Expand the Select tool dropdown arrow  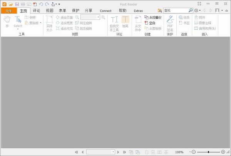tap(18, 29)
